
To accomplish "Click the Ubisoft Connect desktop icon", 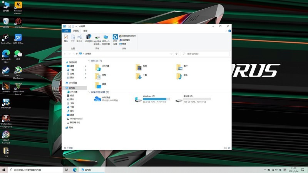I will pos(6,137).
